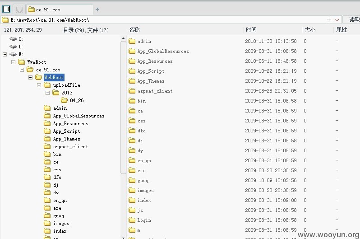360x239 pixels.
Task: Click the App_Resources folder icon in list
Action: point(132,61)
